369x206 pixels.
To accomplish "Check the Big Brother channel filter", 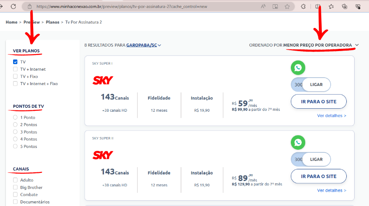I will pyautogui.click(x=15, y=187).
